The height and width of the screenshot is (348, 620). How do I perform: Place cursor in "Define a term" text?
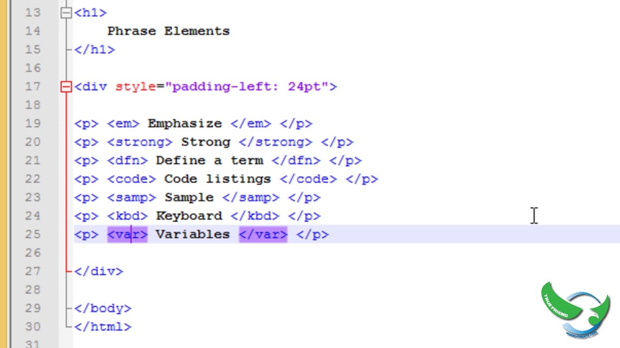pos(209,160)
